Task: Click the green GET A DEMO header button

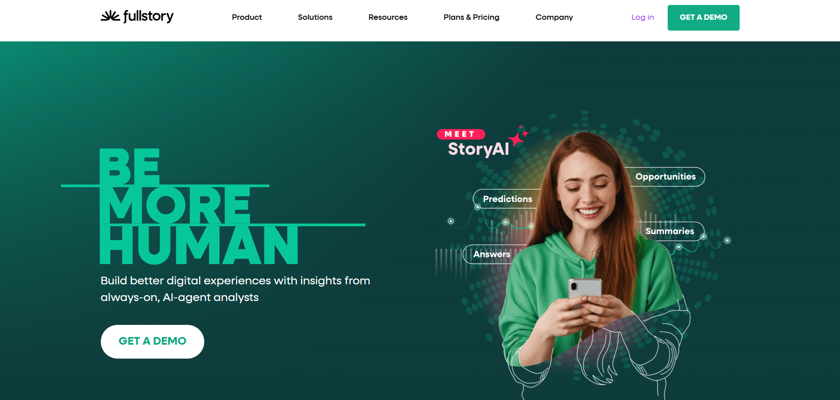Action: pyautogui.click(x=703, y=18)
